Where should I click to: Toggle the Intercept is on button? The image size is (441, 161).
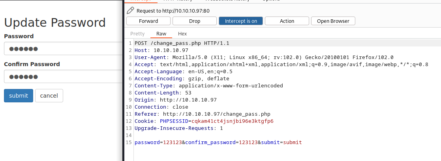241,21
